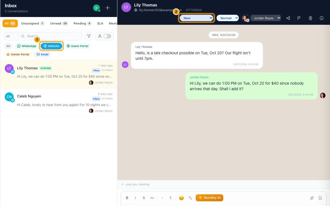Screen dimensions: 330x206
Task: Filter by WhatsApp channel
Action: click(x=26, y=46)
